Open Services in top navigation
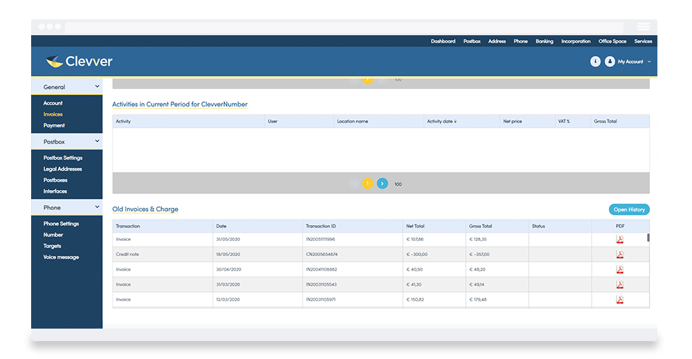Viewport: 692px width, 359px height. point(643,41)
